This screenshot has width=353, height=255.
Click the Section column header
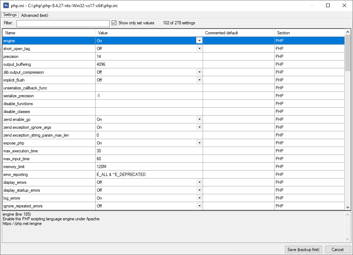pyautogui.click(x=310, y=33)
